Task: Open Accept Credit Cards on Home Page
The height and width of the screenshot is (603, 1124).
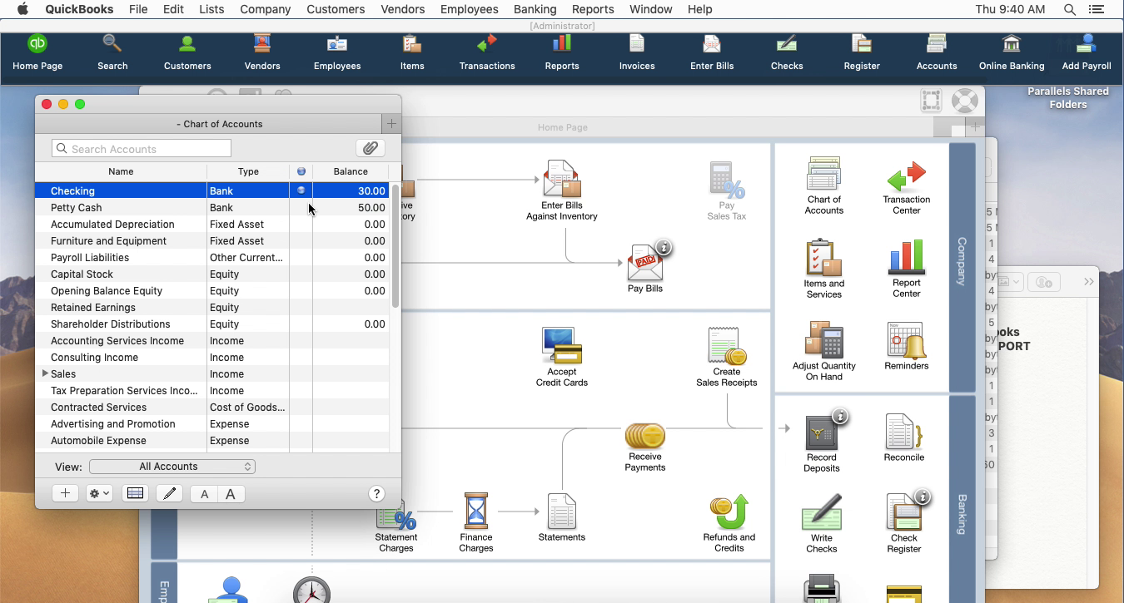Action: pyautogui.click(x=562, y=357)
